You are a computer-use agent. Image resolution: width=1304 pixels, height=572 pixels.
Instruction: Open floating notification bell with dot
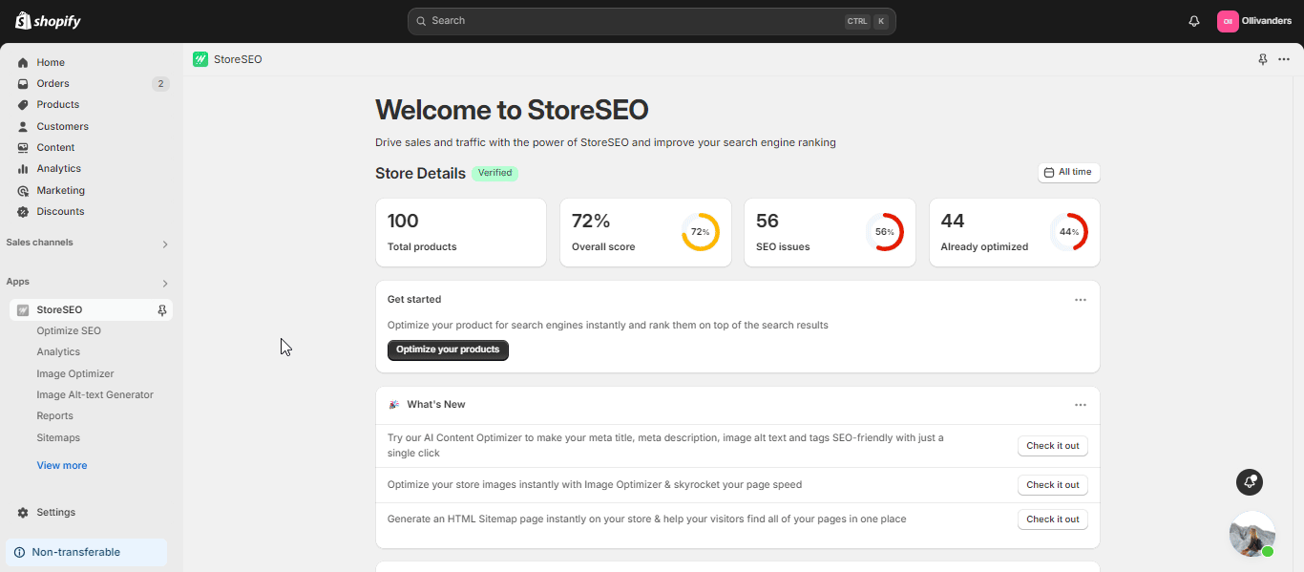[1250, 482]
